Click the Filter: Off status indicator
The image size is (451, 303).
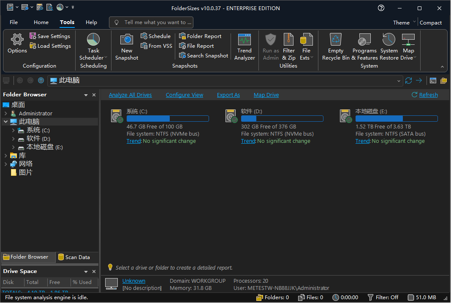383,298
